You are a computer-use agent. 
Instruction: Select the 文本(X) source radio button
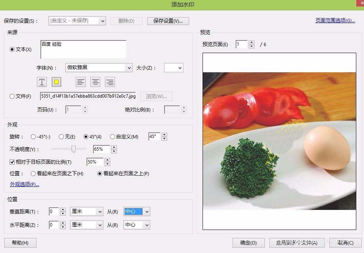coord(13,49)
